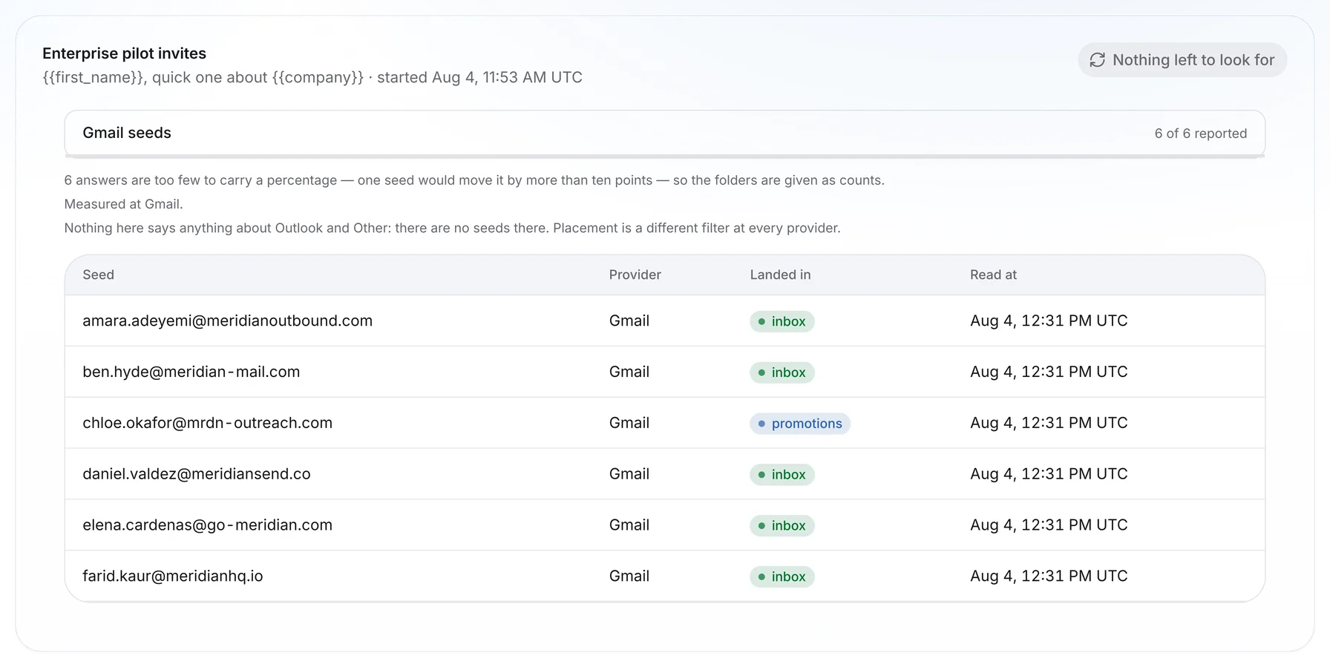Screen dimensions: 1330x667
Task: Select seed ben.hyde@meridian-mail.com
Action: pyautogui.click(x=191, y=372)
